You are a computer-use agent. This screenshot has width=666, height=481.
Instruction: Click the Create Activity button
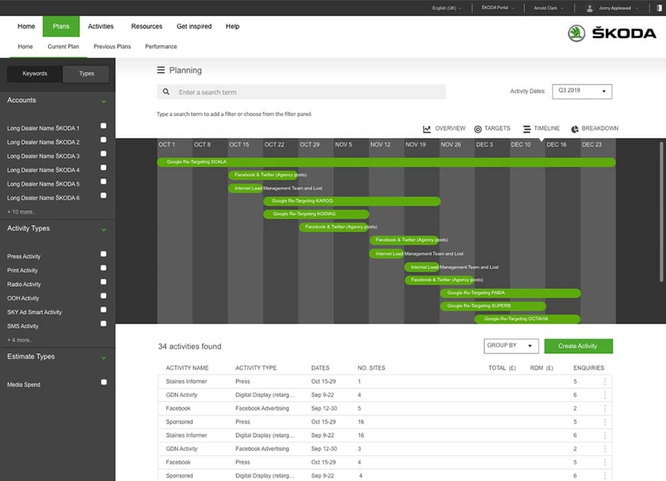click(579, 346)
